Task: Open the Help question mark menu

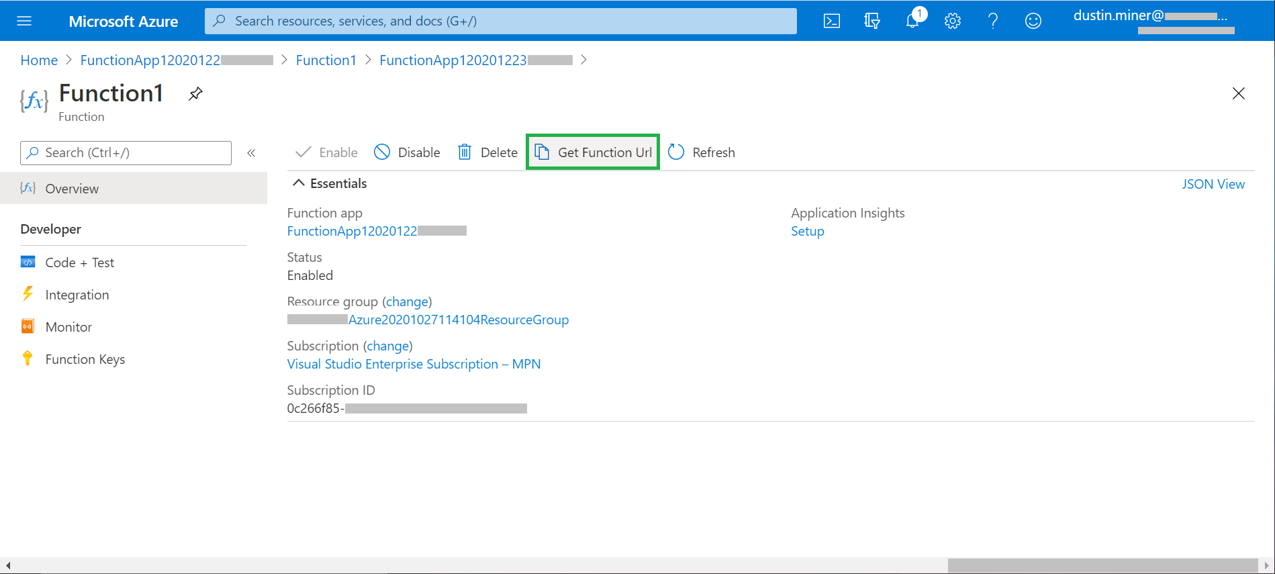Action: tap(993, 21)
